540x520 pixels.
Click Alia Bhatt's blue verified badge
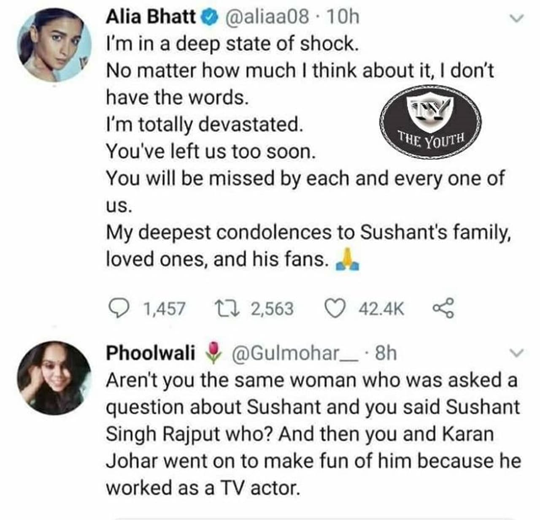pos(210,18)
